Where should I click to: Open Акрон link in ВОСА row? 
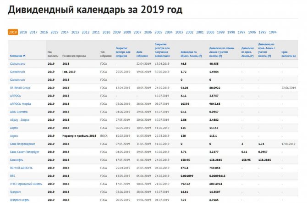coord(14,136)
